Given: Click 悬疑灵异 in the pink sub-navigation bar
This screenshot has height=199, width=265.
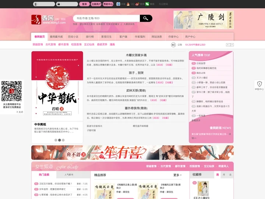Looking at the screenshot, I should tap(102, 45).
